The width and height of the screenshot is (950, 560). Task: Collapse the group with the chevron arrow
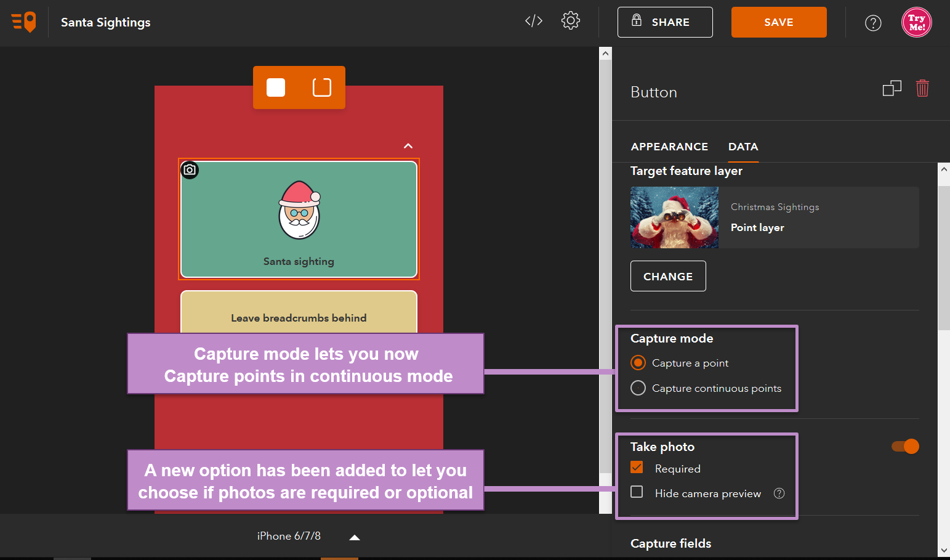pyautogui.click(x=408, y=146)
